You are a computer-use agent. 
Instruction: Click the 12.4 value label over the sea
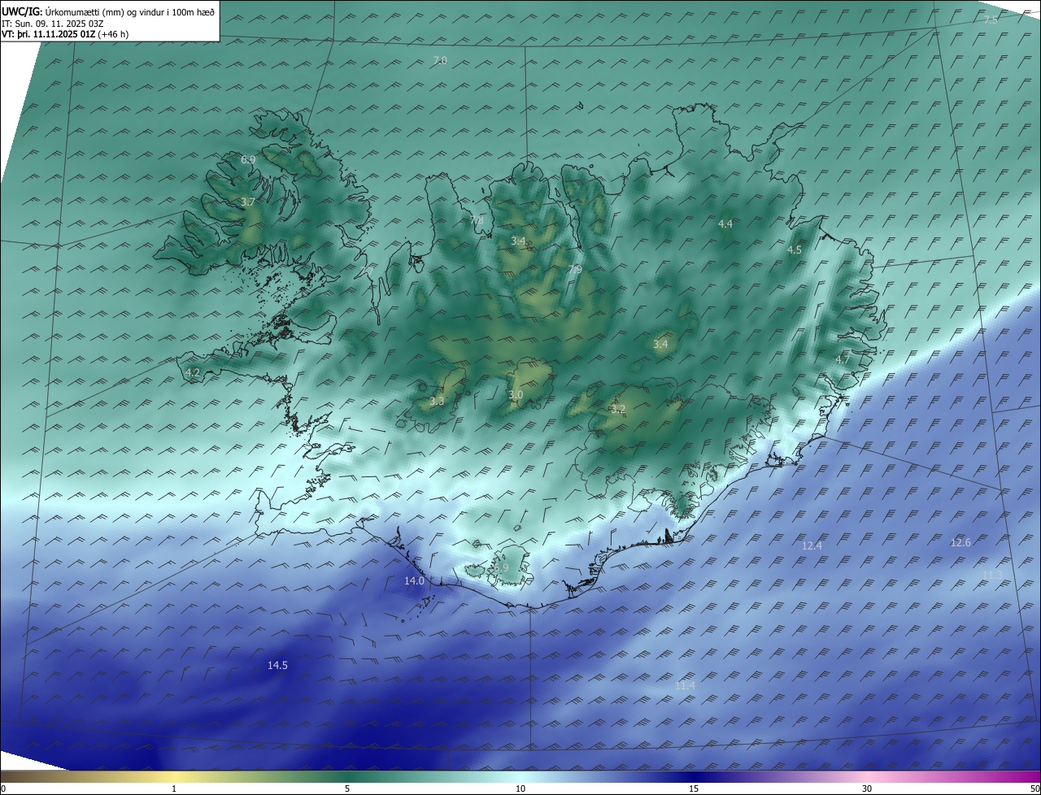click(812, 545)
